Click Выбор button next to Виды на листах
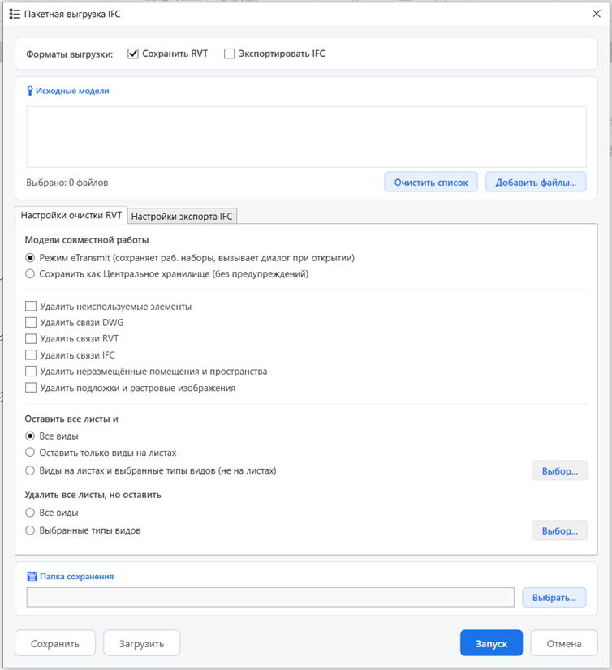This screenshot has height=670, width=612. (x=560, y=471)
